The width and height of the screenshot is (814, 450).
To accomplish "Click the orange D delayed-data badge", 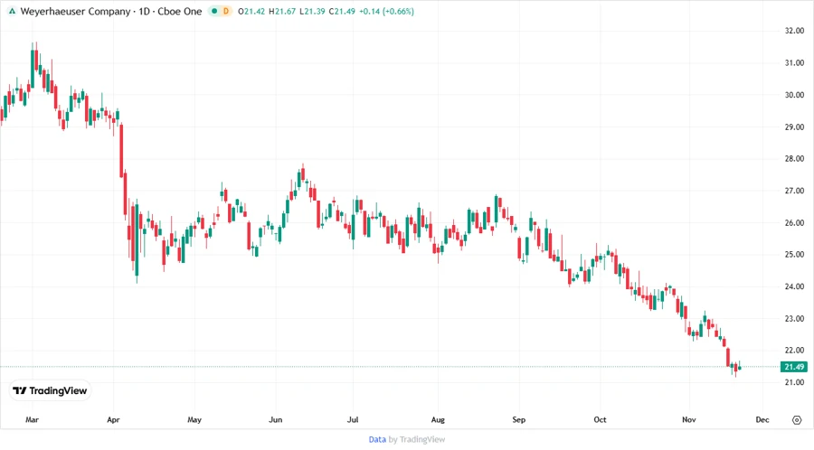I will pos(226,11).
